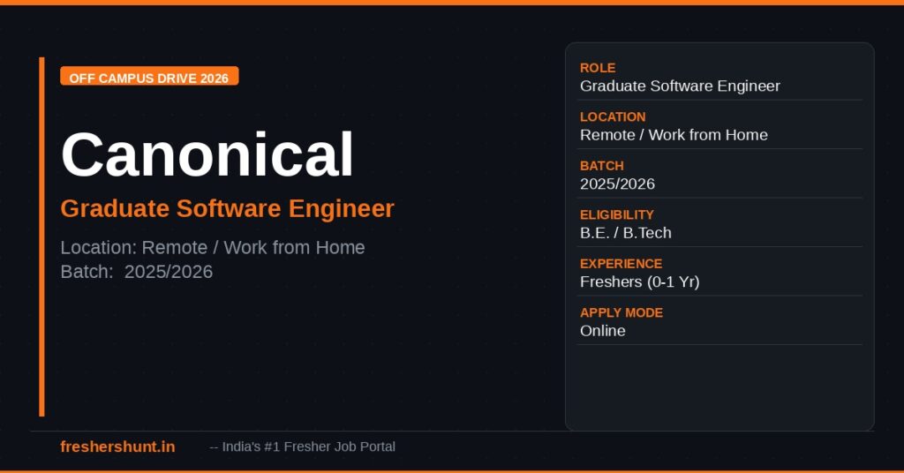Open the freshershunt.in footer link

(117, 447)
